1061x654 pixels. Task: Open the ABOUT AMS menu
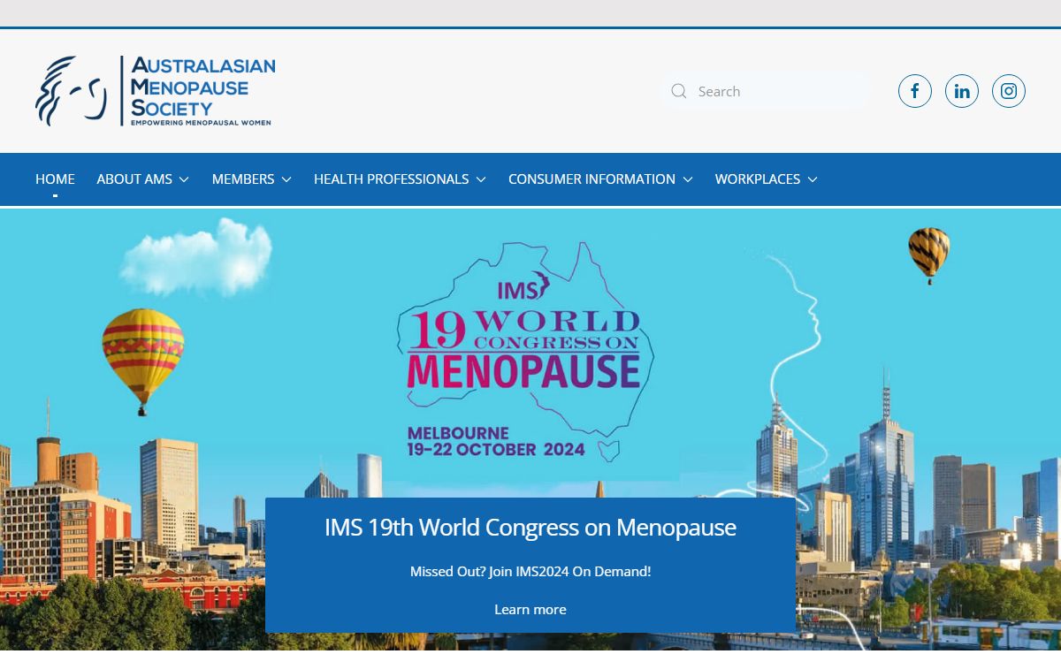point(143,179)
